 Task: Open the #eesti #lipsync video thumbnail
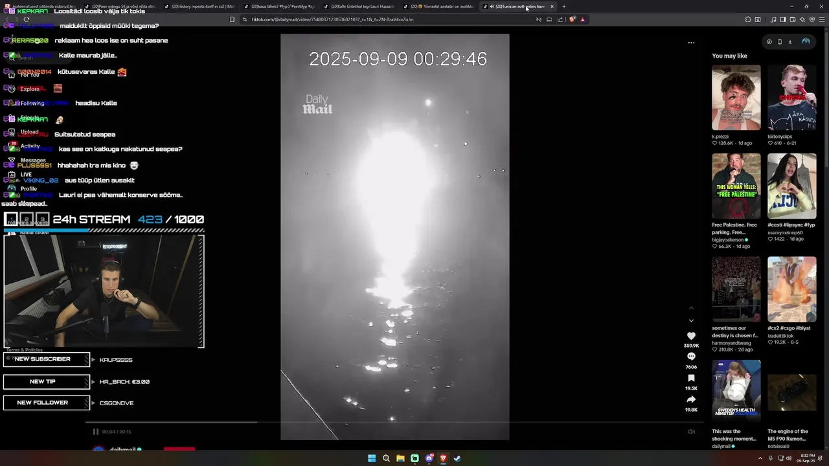pyautogui.click(x=792, y=186)
